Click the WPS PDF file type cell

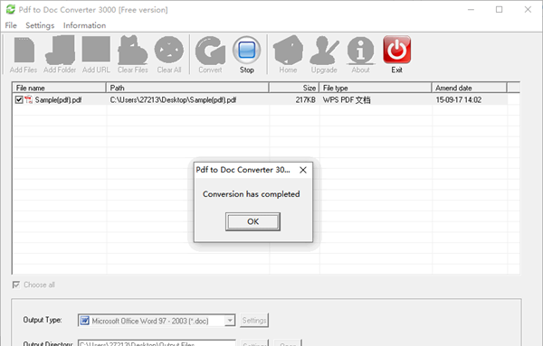coord(347,100)
